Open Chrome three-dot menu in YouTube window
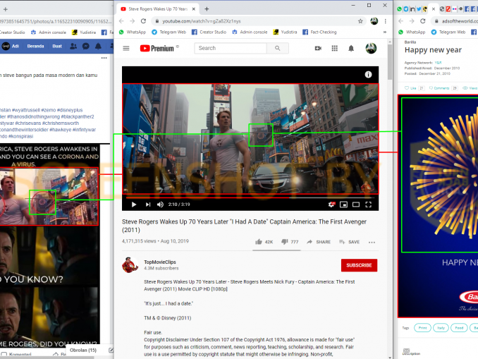This screenshot has width=478, height=359. pos(386,21)
